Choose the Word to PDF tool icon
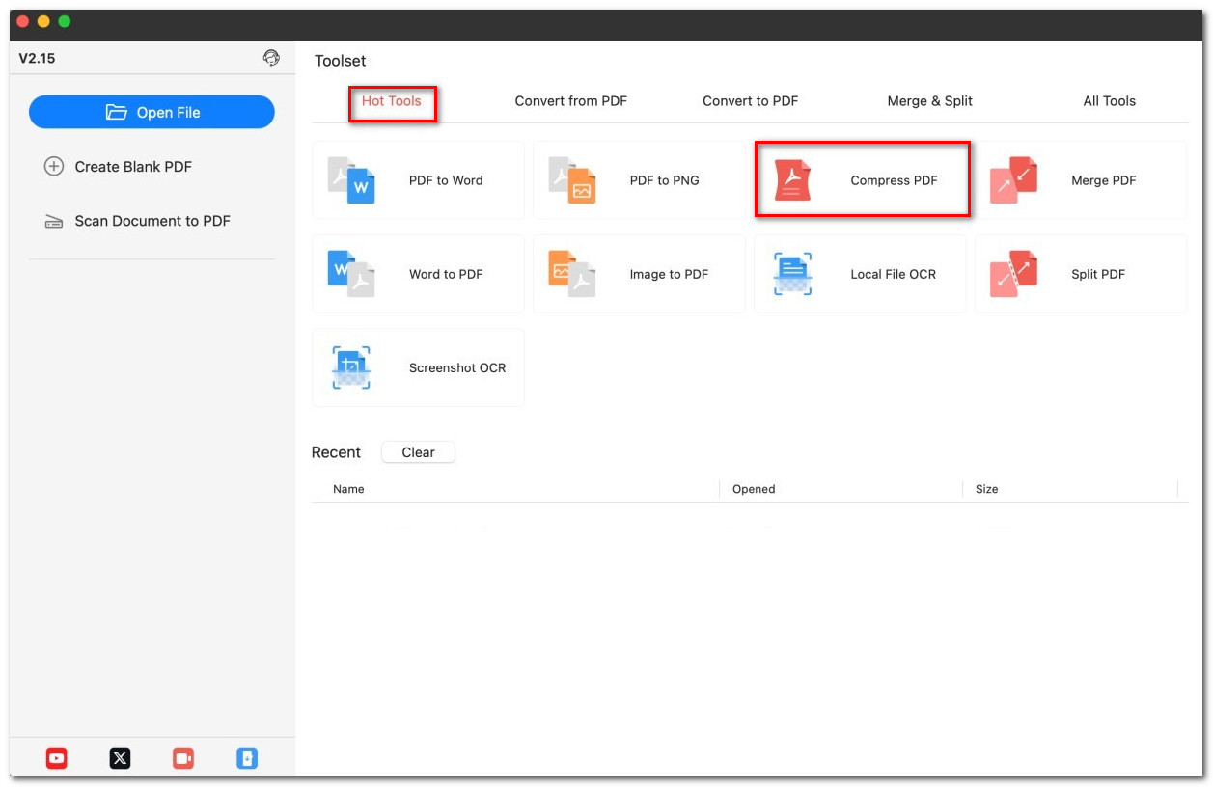Screen dimensions: 1213x787 point(351,274)
